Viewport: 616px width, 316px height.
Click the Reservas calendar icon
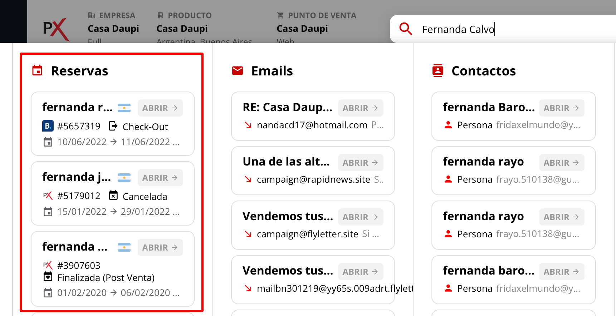click(x=37, y=71)
